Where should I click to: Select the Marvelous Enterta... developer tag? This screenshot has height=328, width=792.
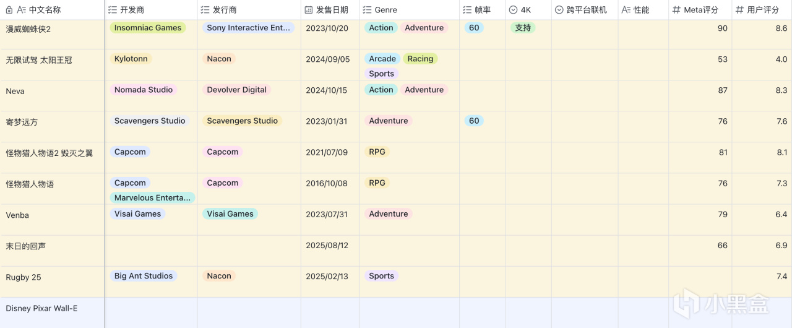click(x=153, y=197)
